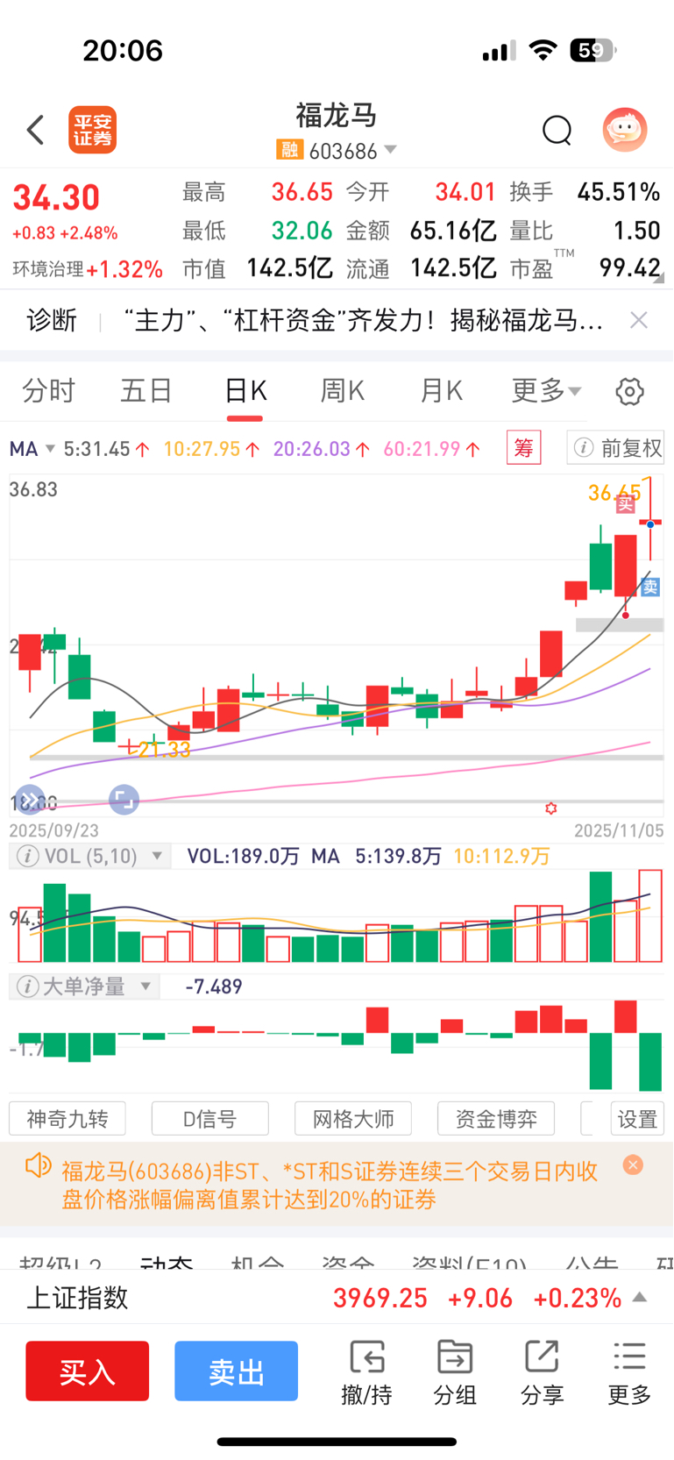Tap the orange margin-trading 融 badge

(289, 151)
